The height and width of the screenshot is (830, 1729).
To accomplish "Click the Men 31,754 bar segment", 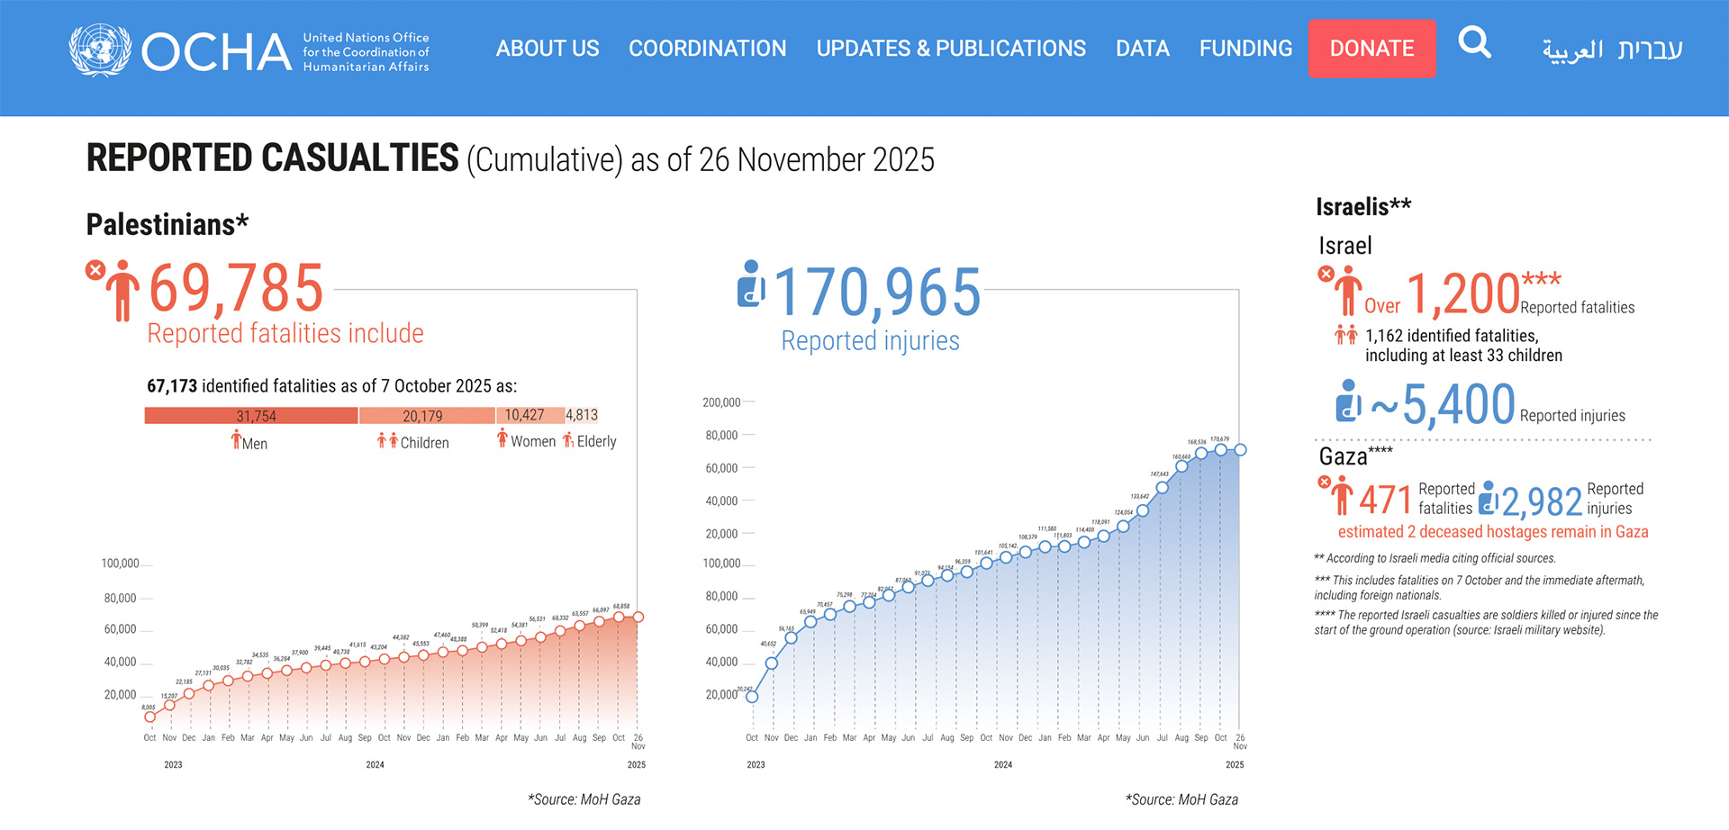I will pos(251,416).
